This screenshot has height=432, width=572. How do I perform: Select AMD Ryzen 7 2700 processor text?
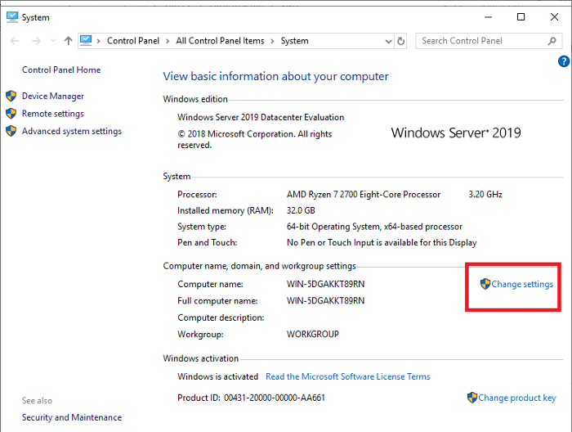click(364, 194)
